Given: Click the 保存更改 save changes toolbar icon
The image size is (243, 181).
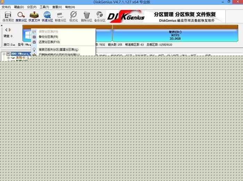Looking at the screenshot, I should (x=8, y=15).
